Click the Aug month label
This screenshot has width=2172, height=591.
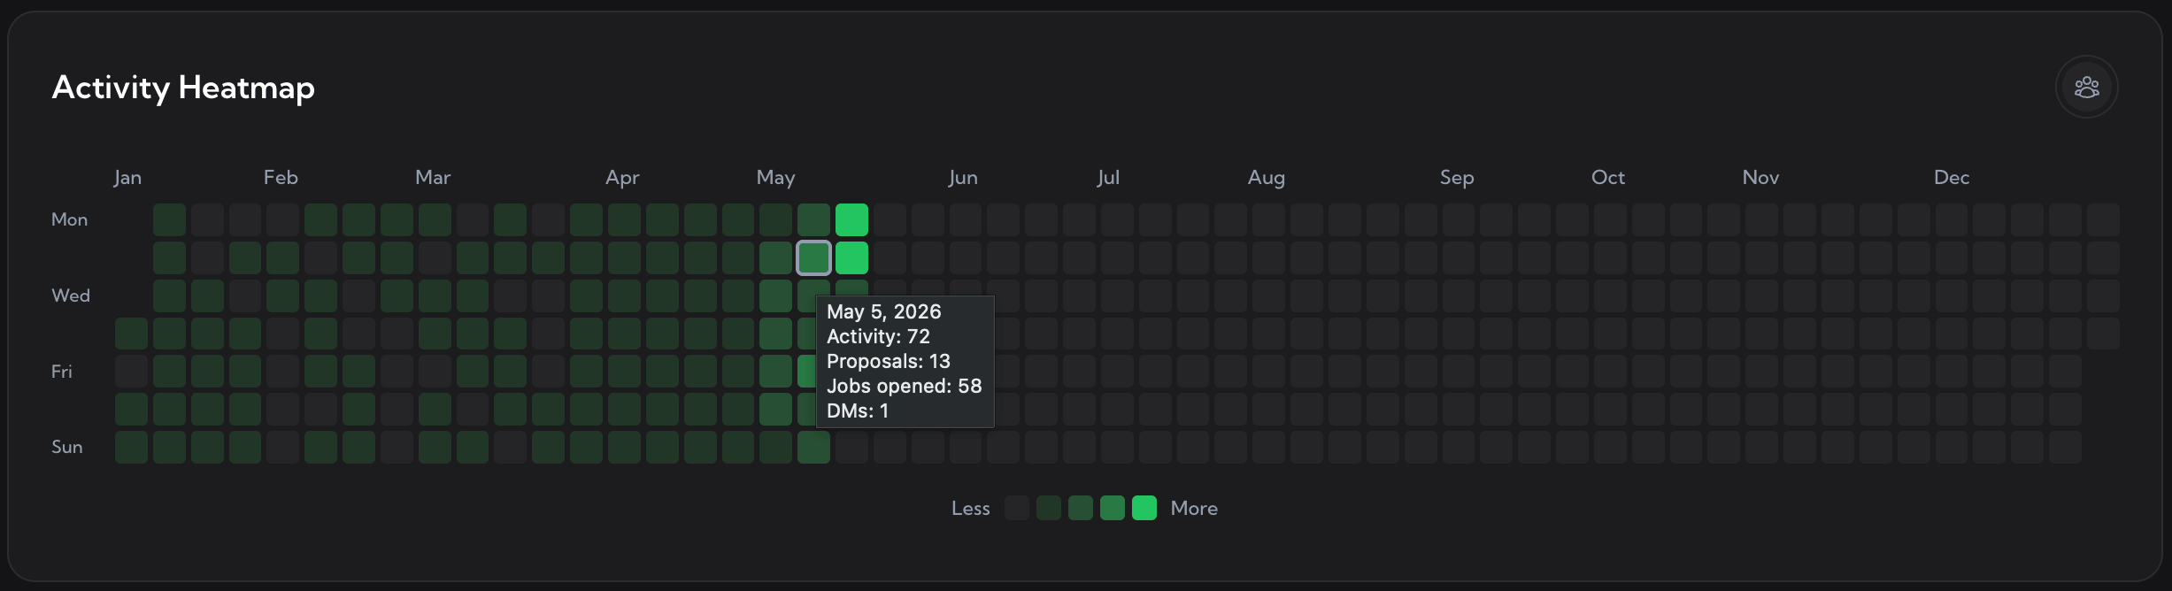pos(1267,178)
